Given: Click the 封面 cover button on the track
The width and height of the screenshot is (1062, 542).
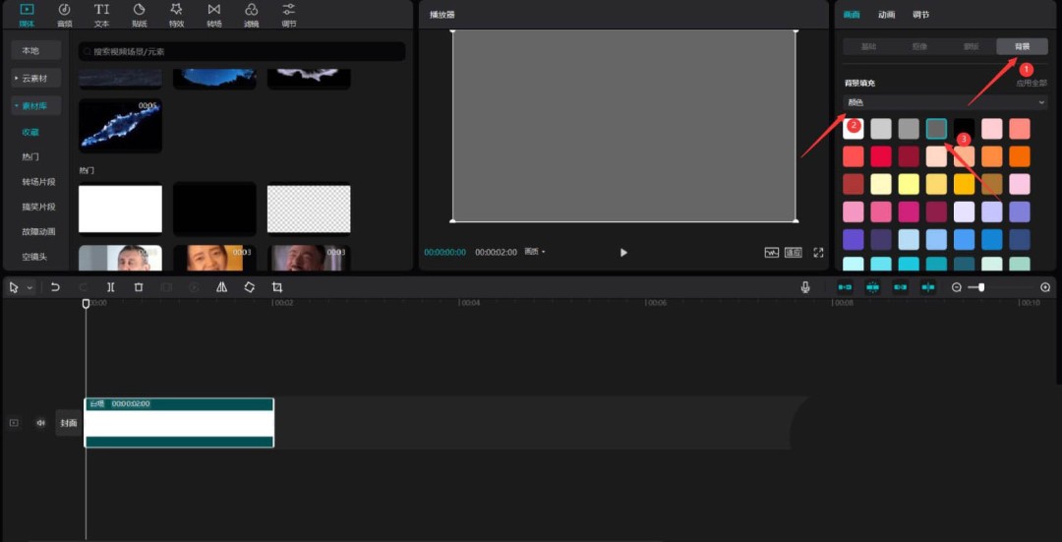Looking at the screenshot, I should [68, 423].
